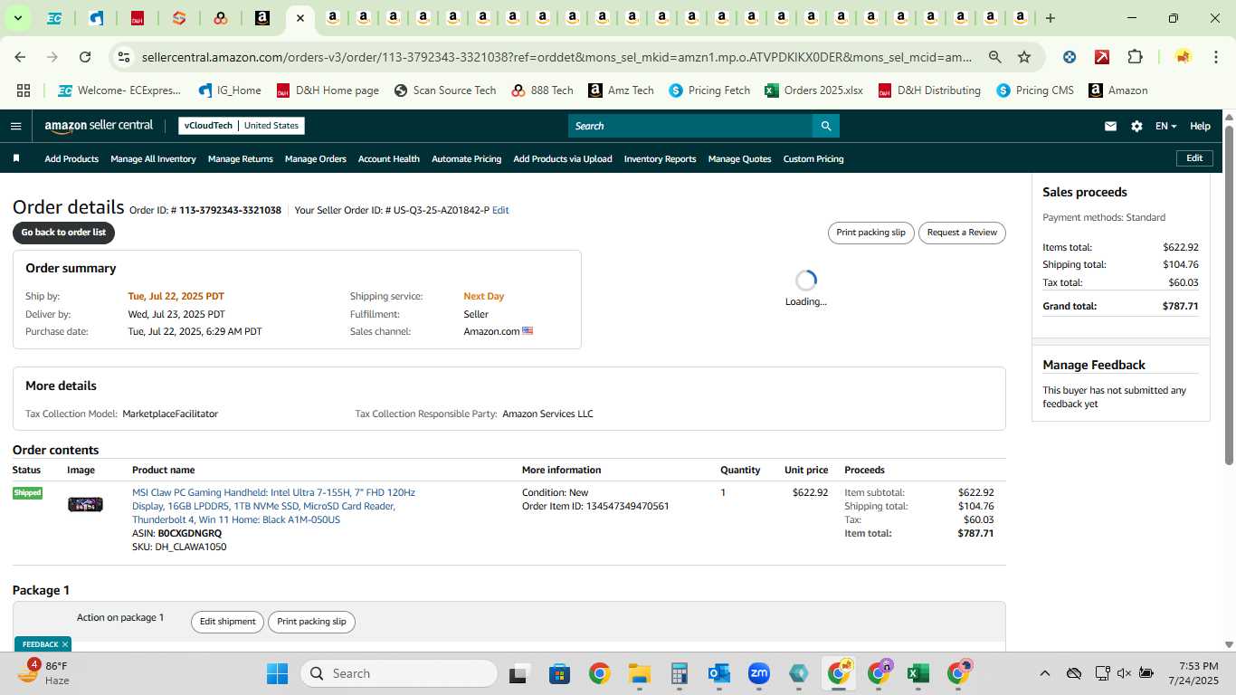This screenshot has height=695, width=1236.
Task: Open the vCloudTech United States account switcher
Action: [x=242, y=126]
